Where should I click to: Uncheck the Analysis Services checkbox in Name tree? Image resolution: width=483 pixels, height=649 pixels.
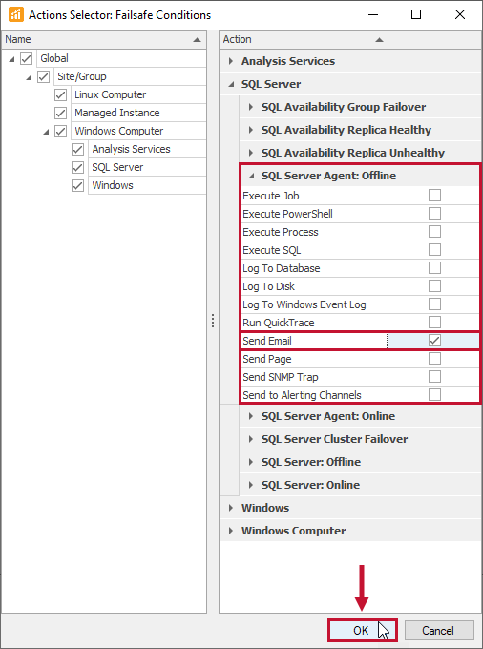point(78,149)
